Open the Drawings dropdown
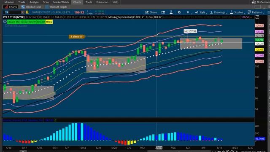 click(x=218, y=12)
